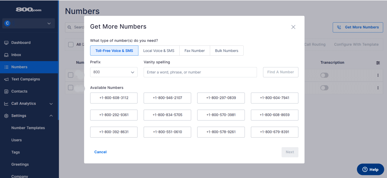The image size is (387, 178).
Task: Click the Find A Number button
Action: 281,72
